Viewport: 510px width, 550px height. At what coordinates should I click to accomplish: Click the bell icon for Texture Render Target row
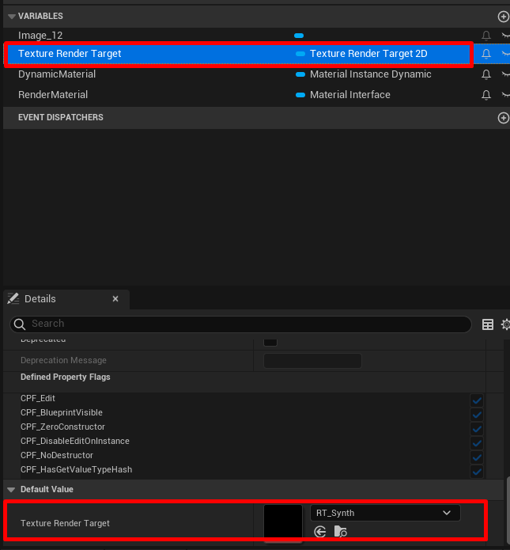point(485,54)
